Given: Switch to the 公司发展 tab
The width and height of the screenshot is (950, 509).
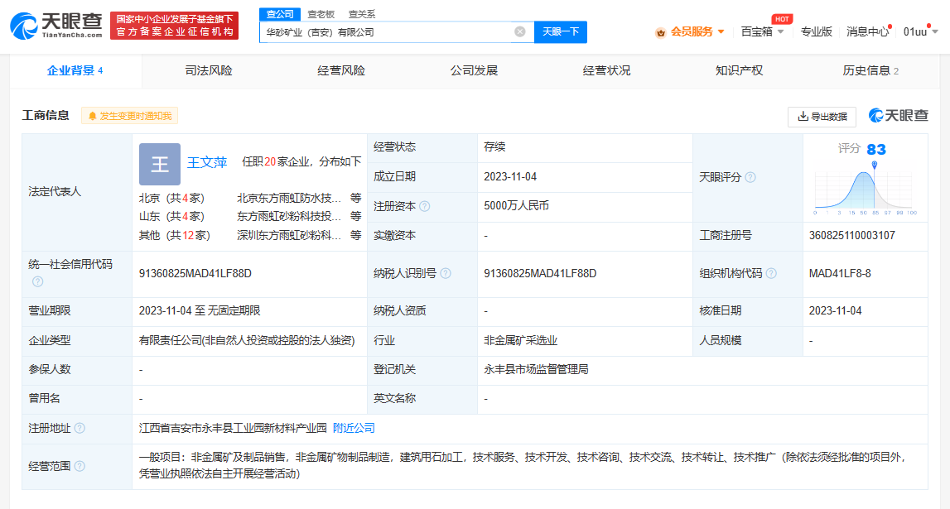Looking at the screenshot, I should 474,71.
